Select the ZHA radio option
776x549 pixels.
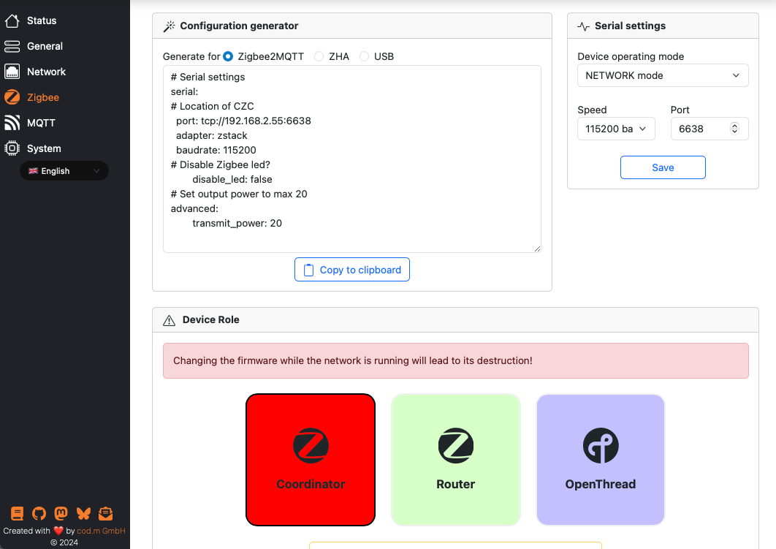tap(319, 56)
